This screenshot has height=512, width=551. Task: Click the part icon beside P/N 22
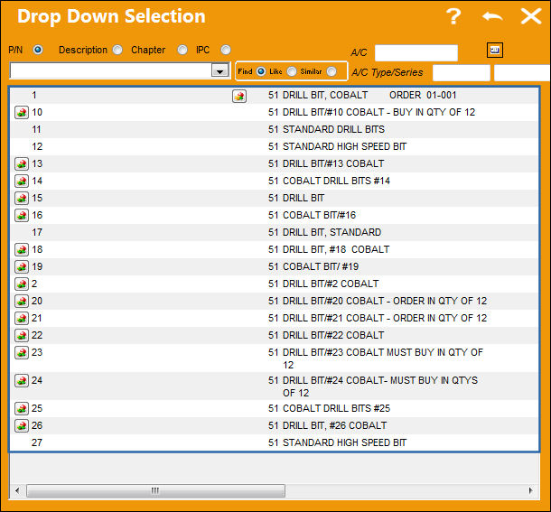pyautogui.click(x=22, y=336)
